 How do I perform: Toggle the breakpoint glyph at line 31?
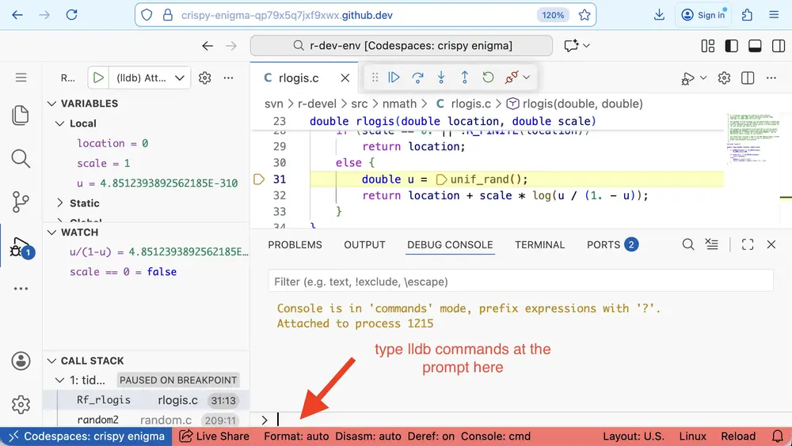[258, 180]
